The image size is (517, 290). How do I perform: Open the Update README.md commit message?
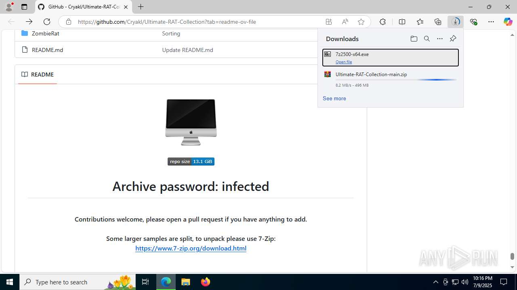point(187,50)
